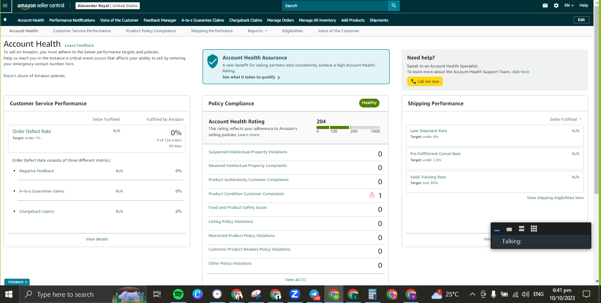
Task: Open Manage All Inventory in the bookmark bar
Action: (317, 20)
